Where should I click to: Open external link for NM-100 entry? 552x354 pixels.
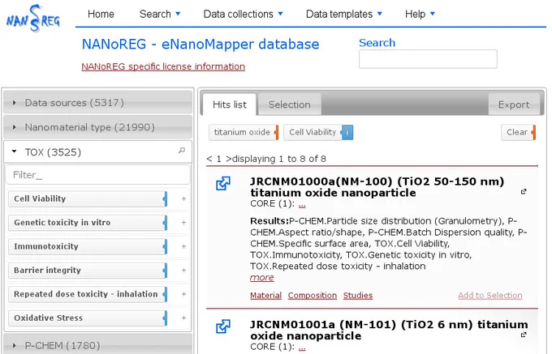tap(524, 191)
